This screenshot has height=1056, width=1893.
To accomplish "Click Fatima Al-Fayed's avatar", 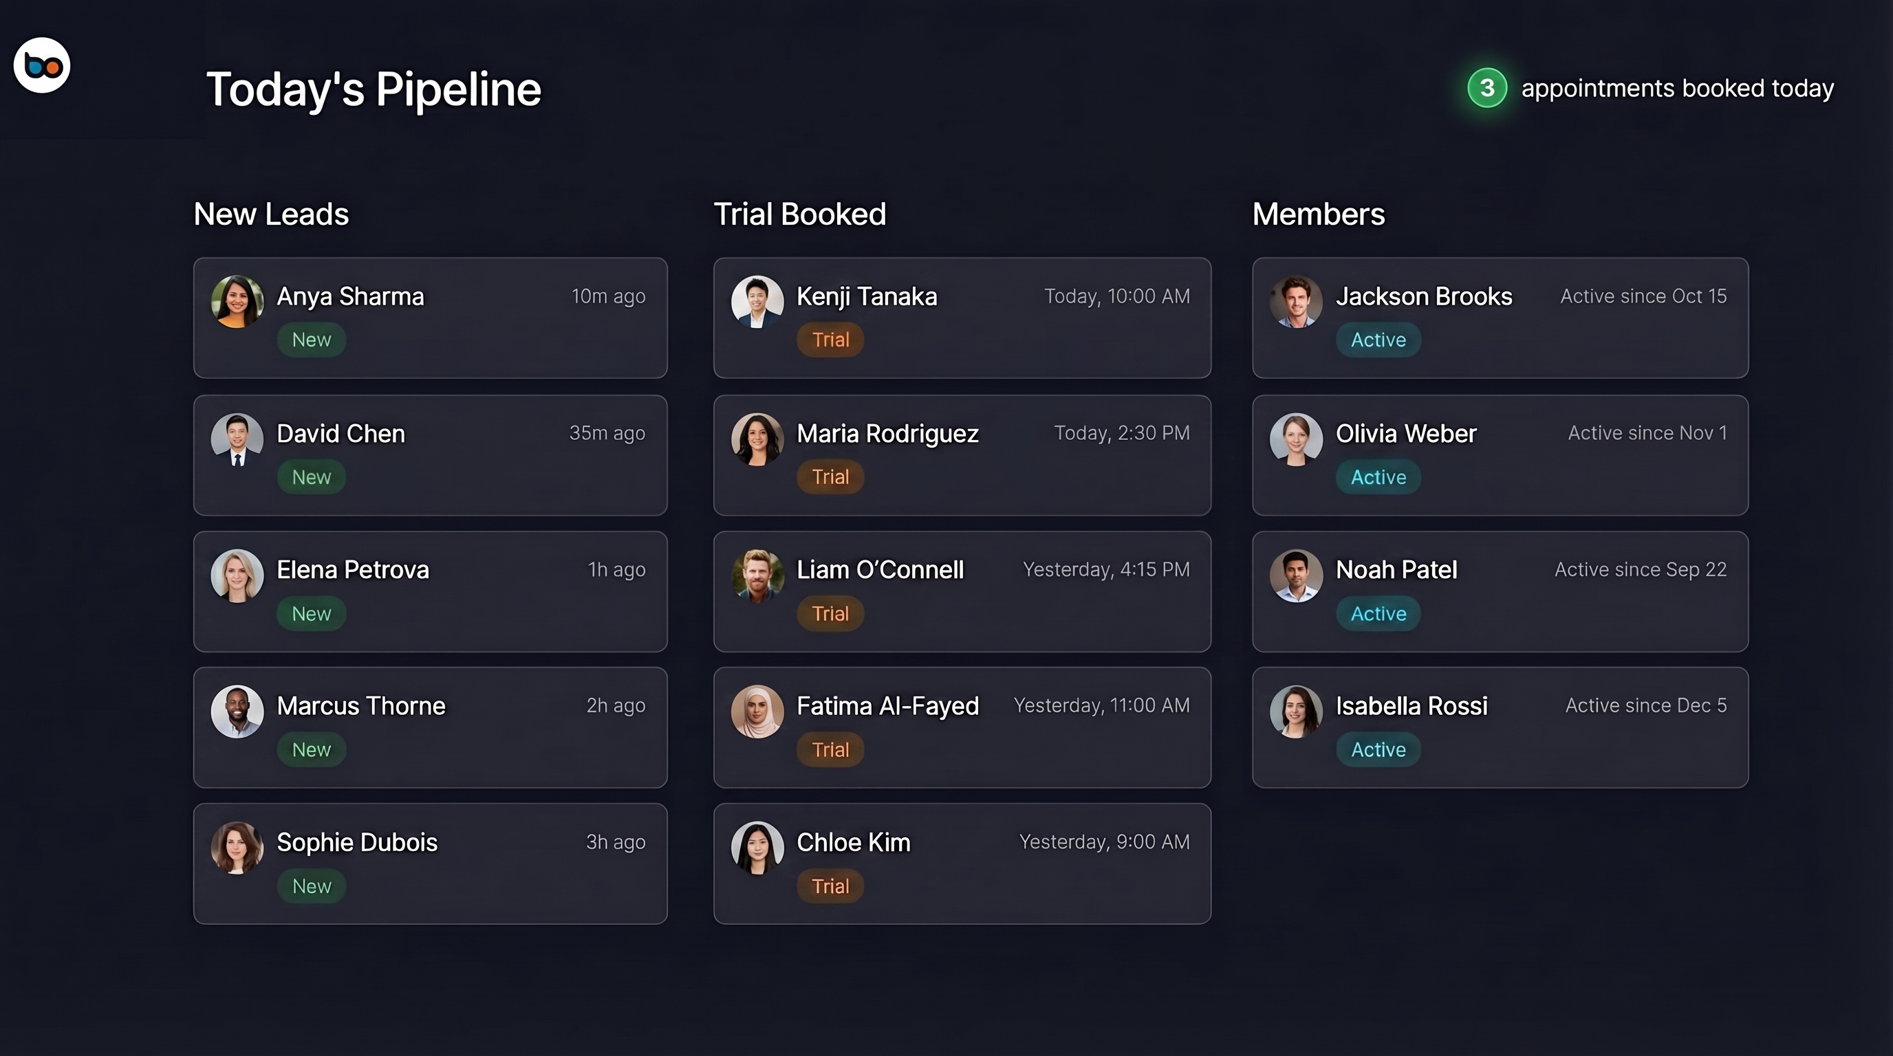I will click(x=757, y=711).
